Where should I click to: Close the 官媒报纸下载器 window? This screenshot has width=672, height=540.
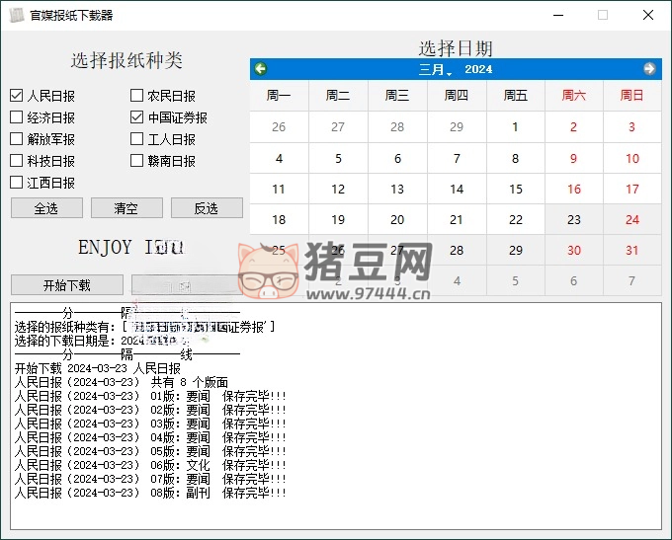point(648,16)
